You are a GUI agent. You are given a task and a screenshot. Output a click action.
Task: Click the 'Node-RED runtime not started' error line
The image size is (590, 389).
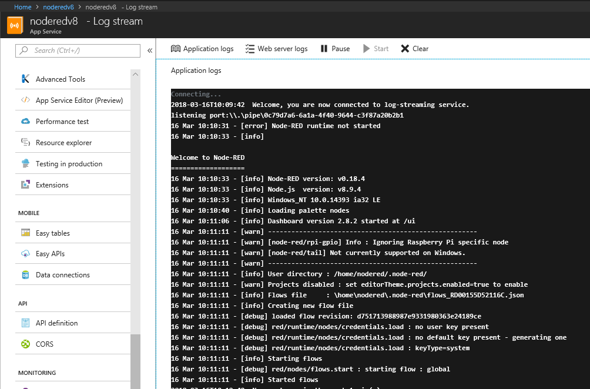pos(276,126)
